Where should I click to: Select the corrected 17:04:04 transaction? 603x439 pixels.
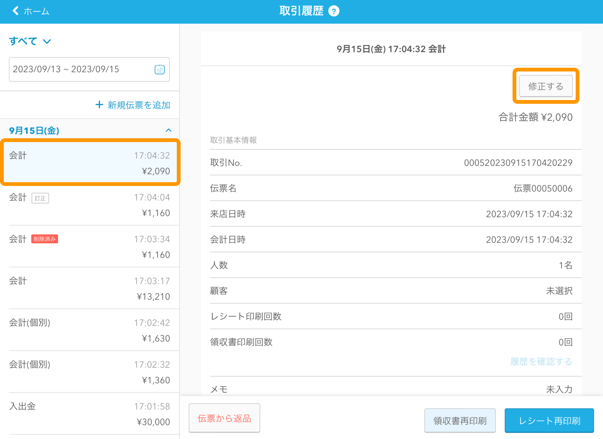tap(90, 205)
